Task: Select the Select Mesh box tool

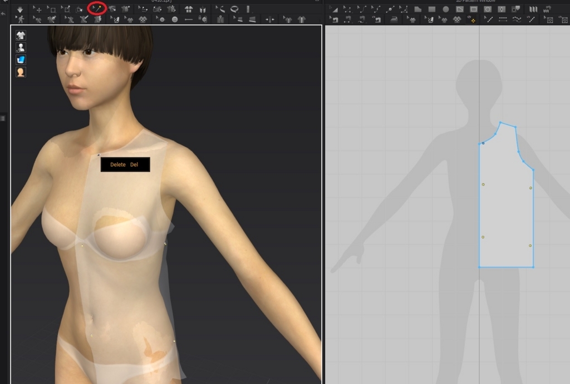Action: (51, 9)
